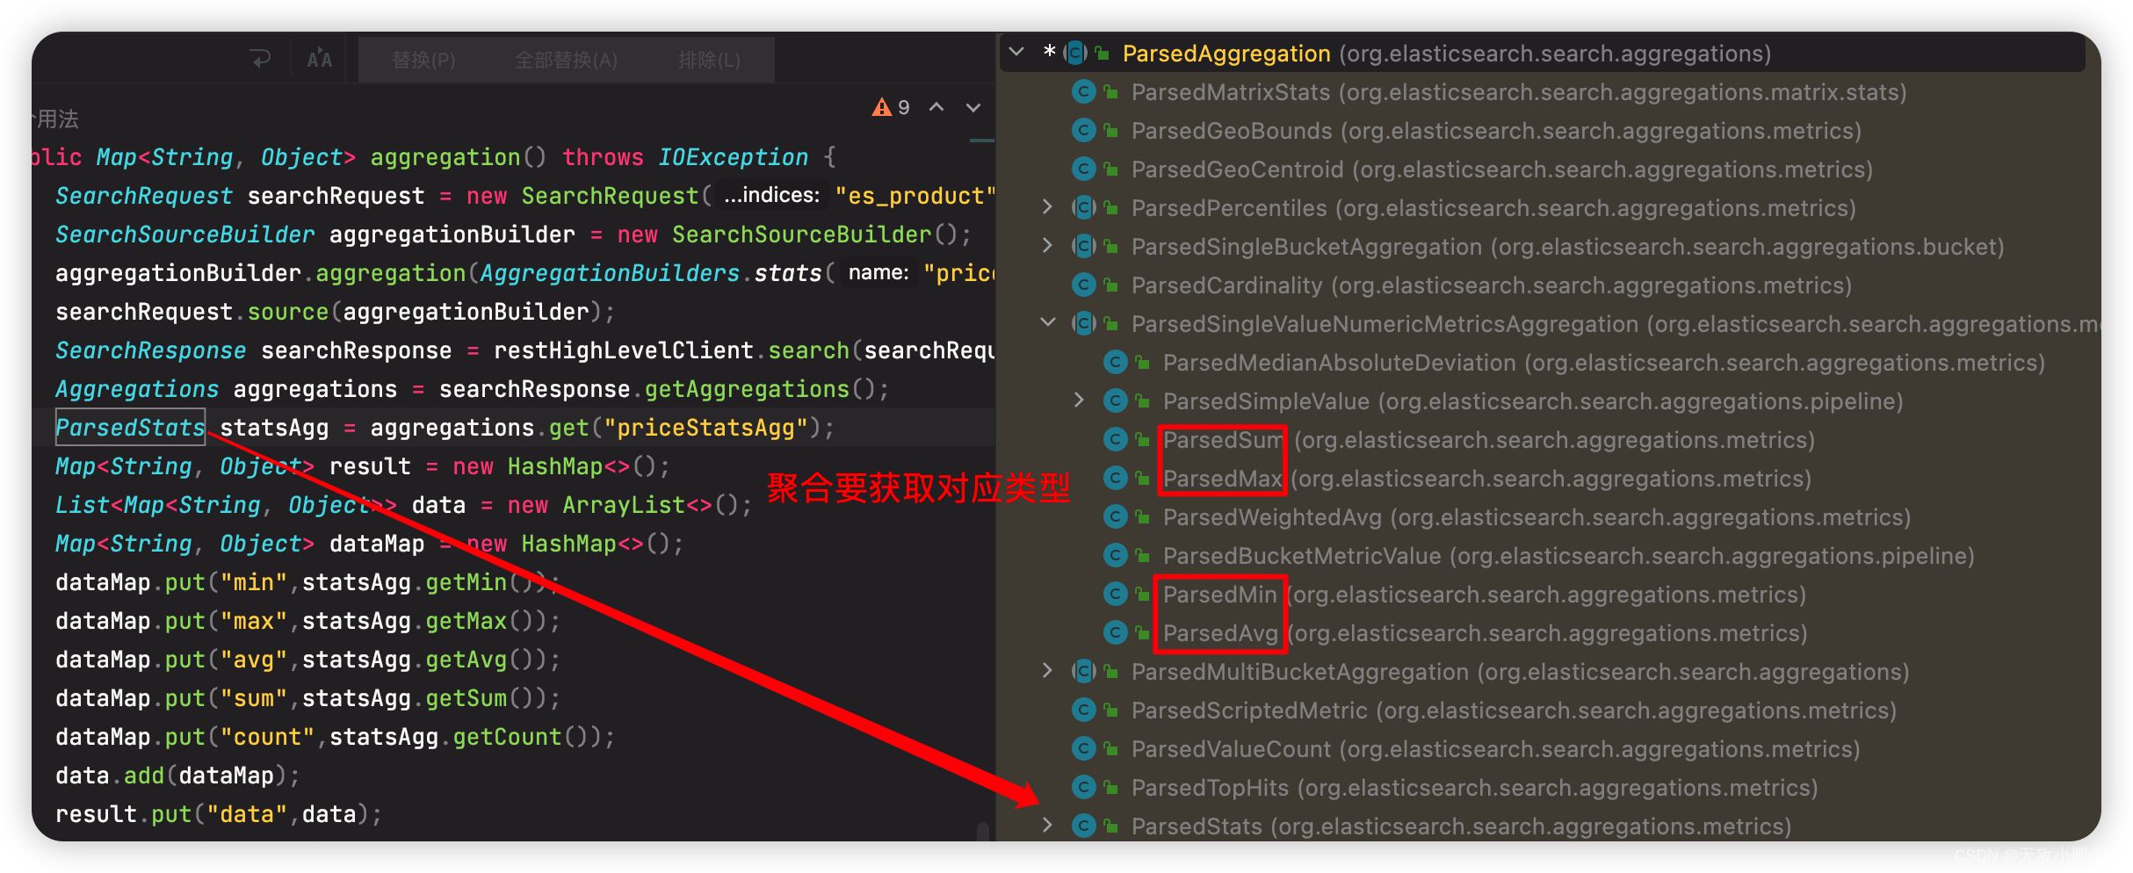This screenshot has height=873, width=2133.
Task: Click the new line wrap icon in search bar
Action: 261,59
